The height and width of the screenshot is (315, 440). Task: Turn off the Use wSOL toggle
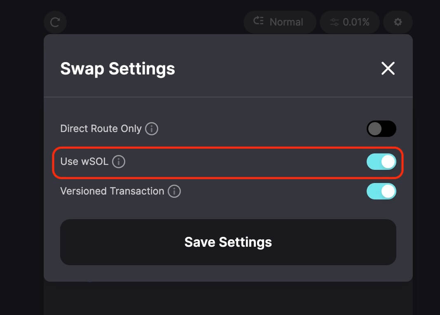coord(381,162)
